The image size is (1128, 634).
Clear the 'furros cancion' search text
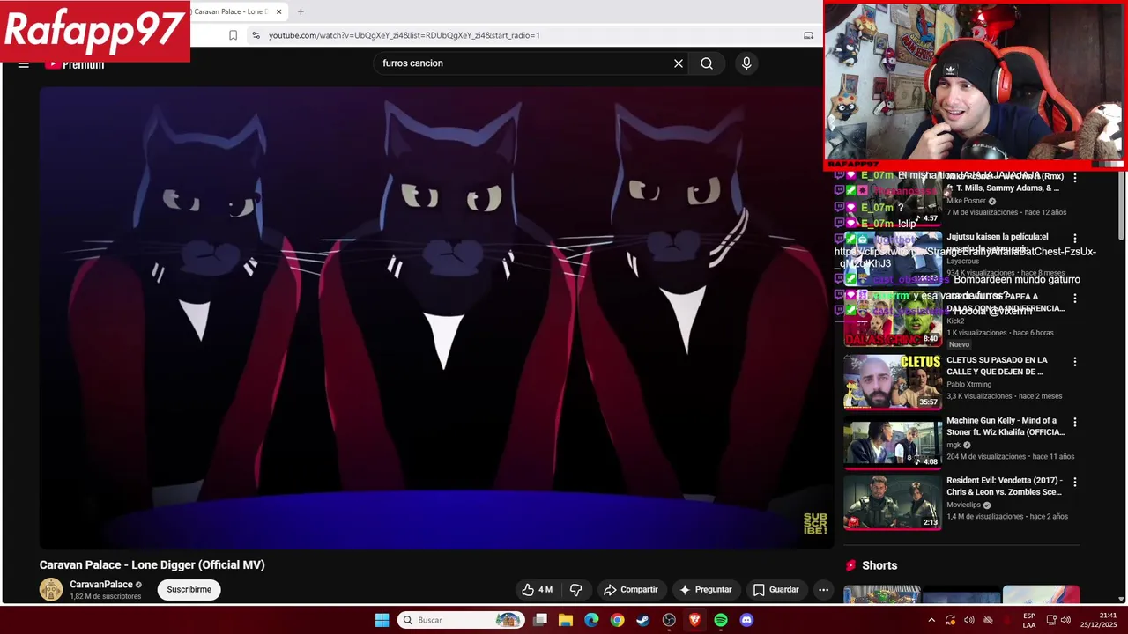pos(679,63)
